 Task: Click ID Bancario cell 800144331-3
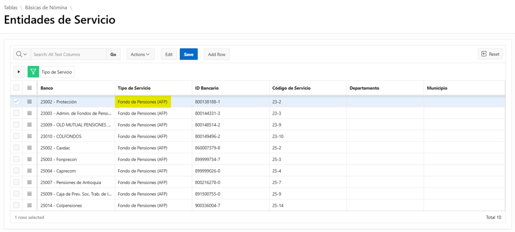tap(231, 114)
